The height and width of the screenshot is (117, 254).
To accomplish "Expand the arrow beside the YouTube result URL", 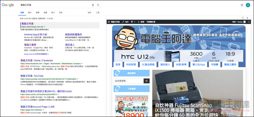I will (78, 79).
